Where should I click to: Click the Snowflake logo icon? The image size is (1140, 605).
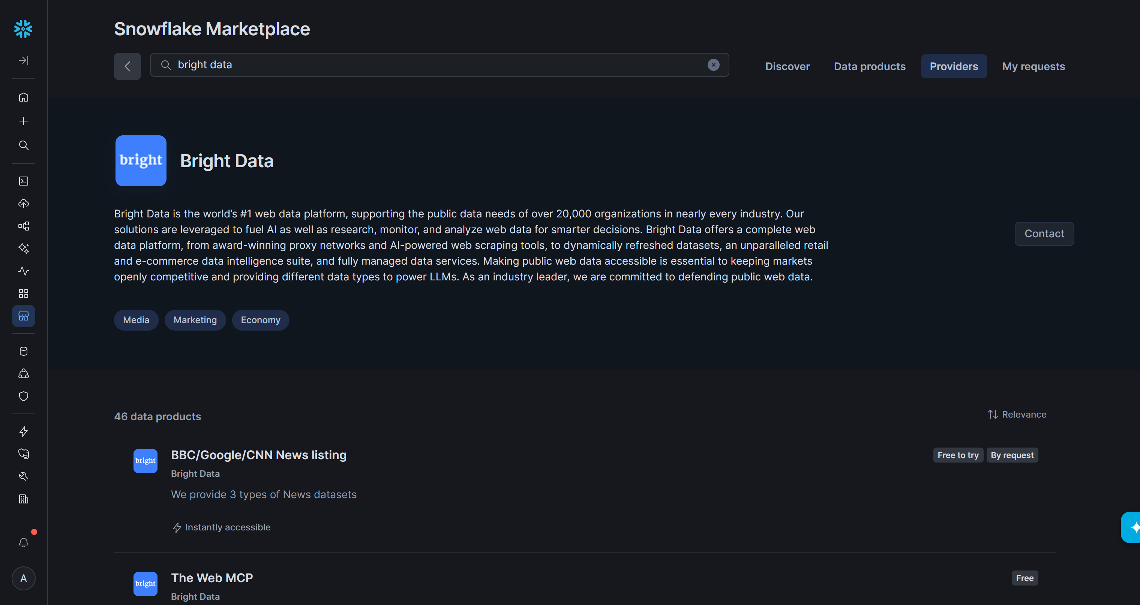click(24, 29)
